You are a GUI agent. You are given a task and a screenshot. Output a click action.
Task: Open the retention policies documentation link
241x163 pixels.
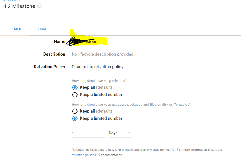tap(83, 155)
